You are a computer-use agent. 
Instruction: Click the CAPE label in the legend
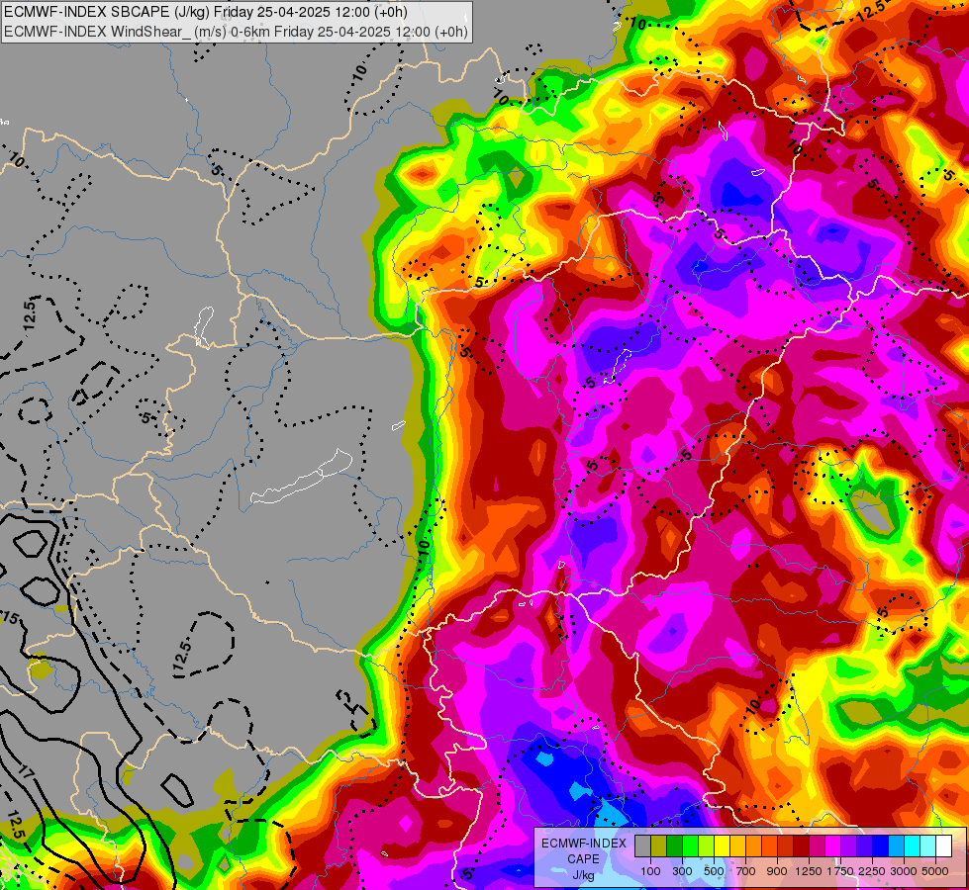[583, 859]
